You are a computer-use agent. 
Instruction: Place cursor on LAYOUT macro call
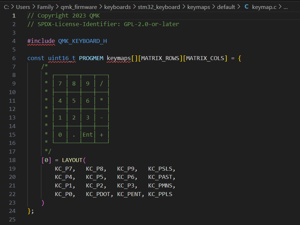[72, 160]
